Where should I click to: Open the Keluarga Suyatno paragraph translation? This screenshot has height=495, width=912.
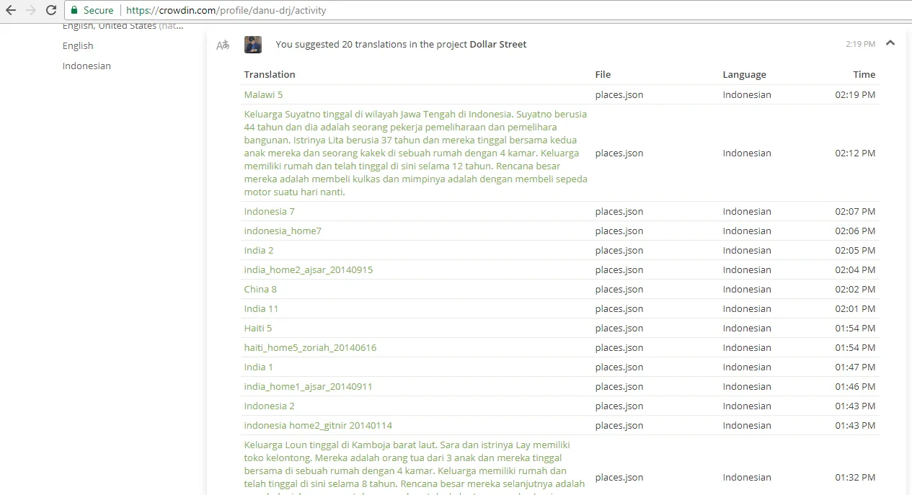click(x=416, y=153)
